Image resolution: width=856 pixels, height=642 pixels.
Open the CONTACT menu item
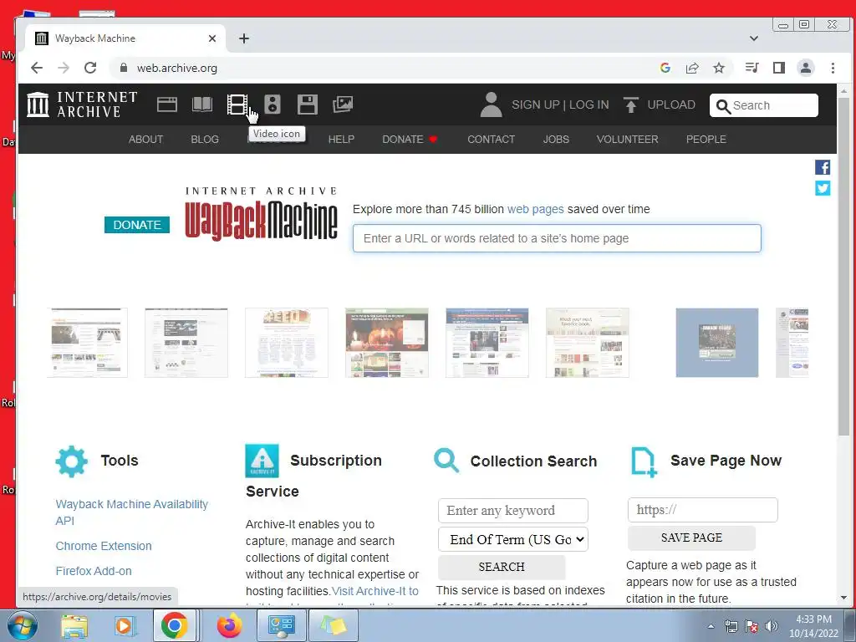point(492,140)
